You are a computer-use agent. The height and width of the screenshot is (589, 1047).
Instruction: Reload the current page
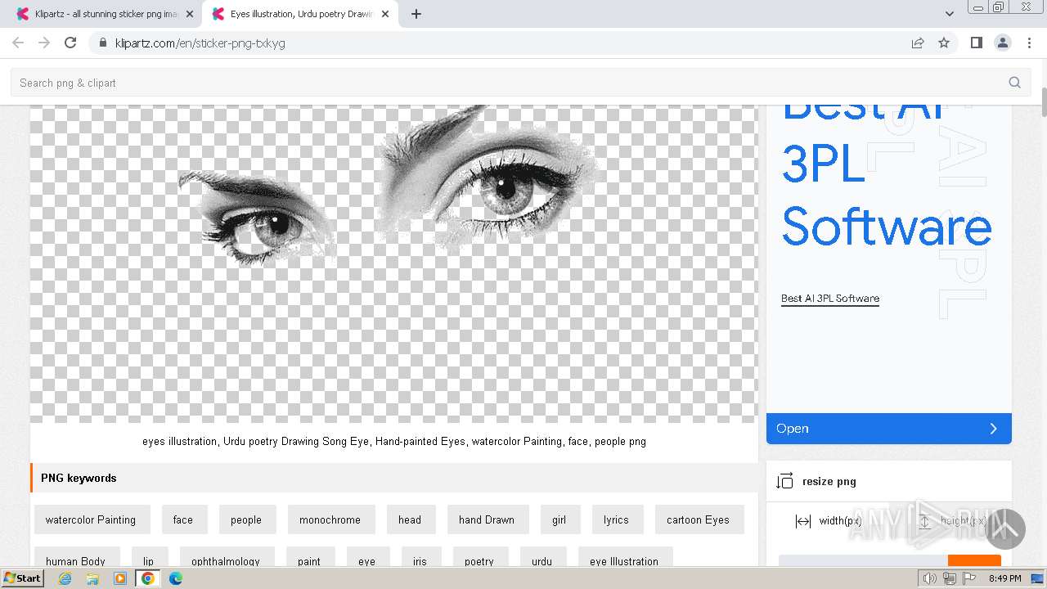coord(70,43)
